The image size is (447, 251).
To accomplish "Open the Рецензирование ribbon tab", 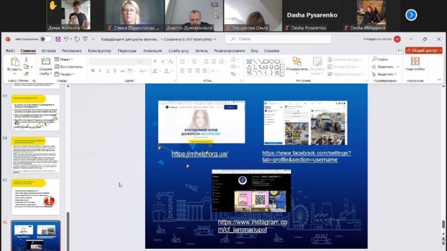I will tap(229, 51).
